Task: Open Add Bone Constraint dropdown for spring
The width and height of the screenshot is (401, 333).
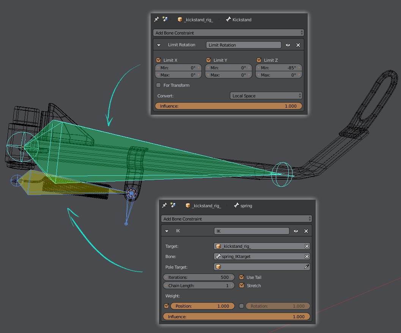Action: pos(236,219)
